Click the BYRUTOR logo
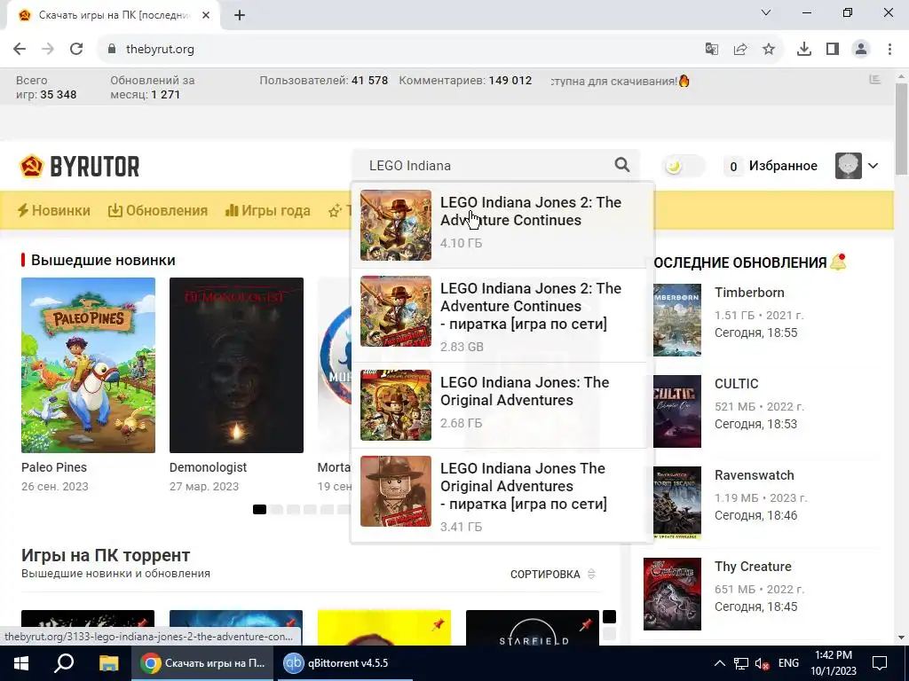The image size is (909, 681). click(x=79, y=166)
